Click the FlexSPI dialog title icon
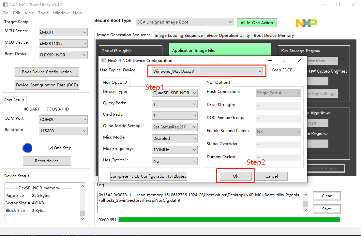Screen dimensions: 361x236 [103, 61]
